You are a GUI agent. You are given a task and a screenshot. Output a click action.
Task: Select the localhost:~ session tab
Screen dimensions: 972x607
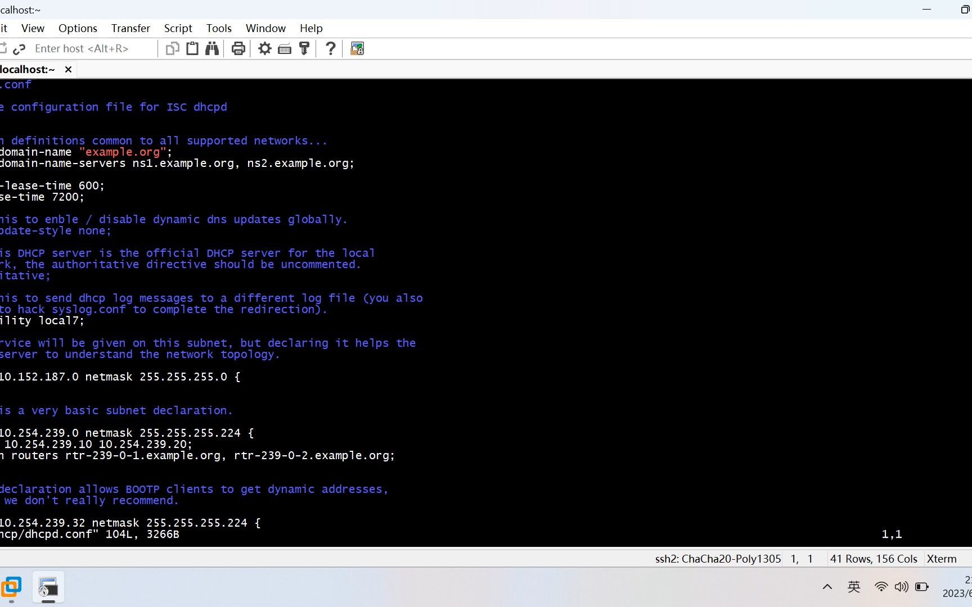(28, 69)
